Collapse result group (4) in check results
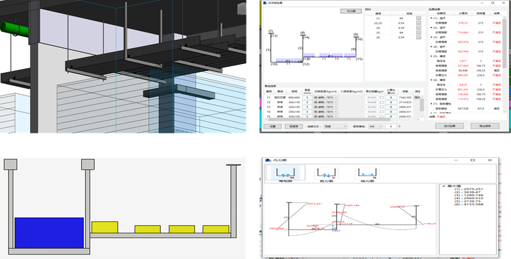Image resolution: width=511 pixels, height=259 pixels. [x=432, y=47]
